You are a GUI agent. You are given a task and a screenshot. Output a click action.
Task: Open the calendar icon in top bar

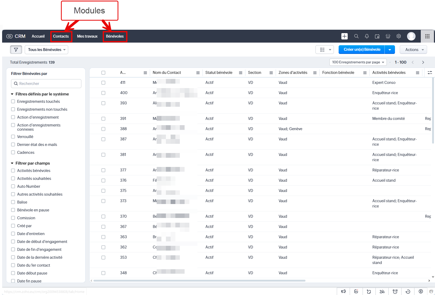coord(377,36)
